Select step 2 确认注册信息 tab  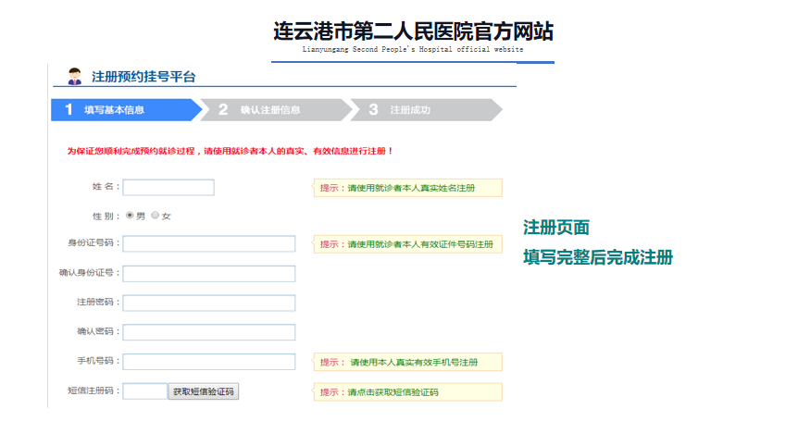click(276, 110)
